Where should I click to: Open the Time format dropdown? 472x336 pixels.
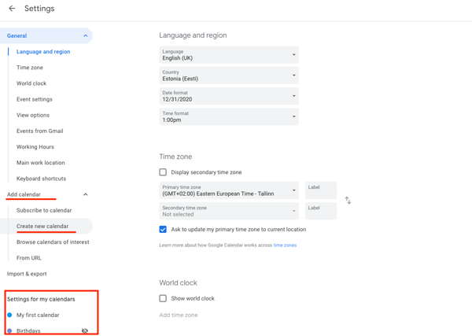pyautogui.click(x=228, y=116)
